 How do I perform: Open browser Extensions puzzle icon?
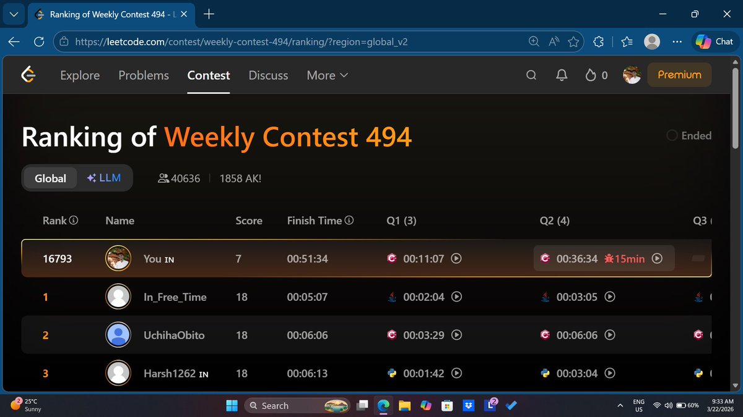598,41
